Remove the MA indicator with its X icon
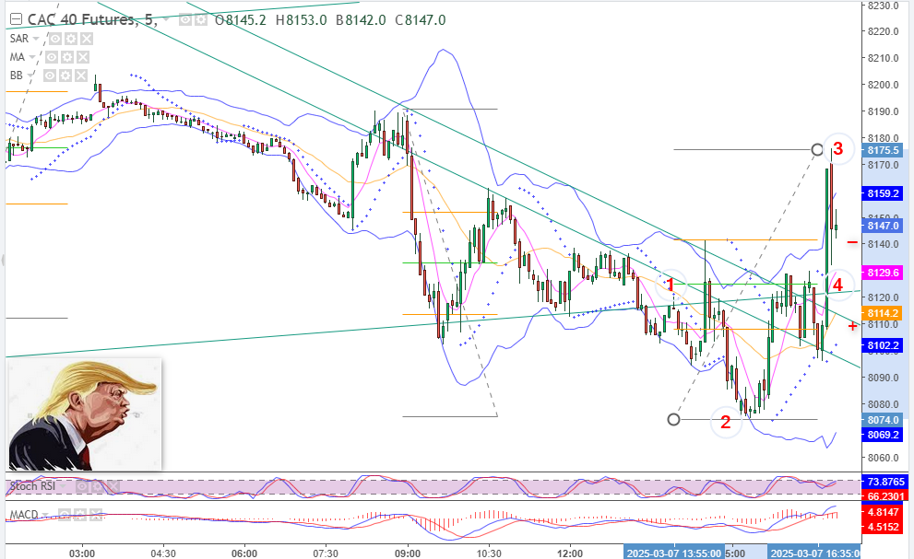914x559 pixels. tap(83, 57)
